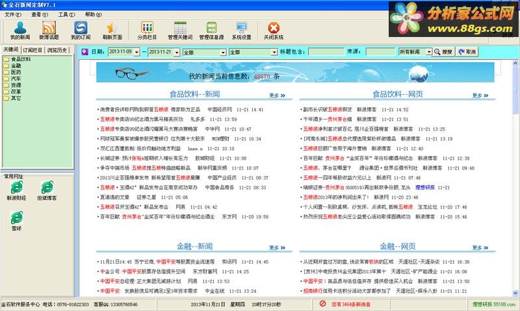The image size is (520, 311).
Task: Open headline 中国平安:发换股债后可满足2至3年资本需求
Action: (149, 291)
